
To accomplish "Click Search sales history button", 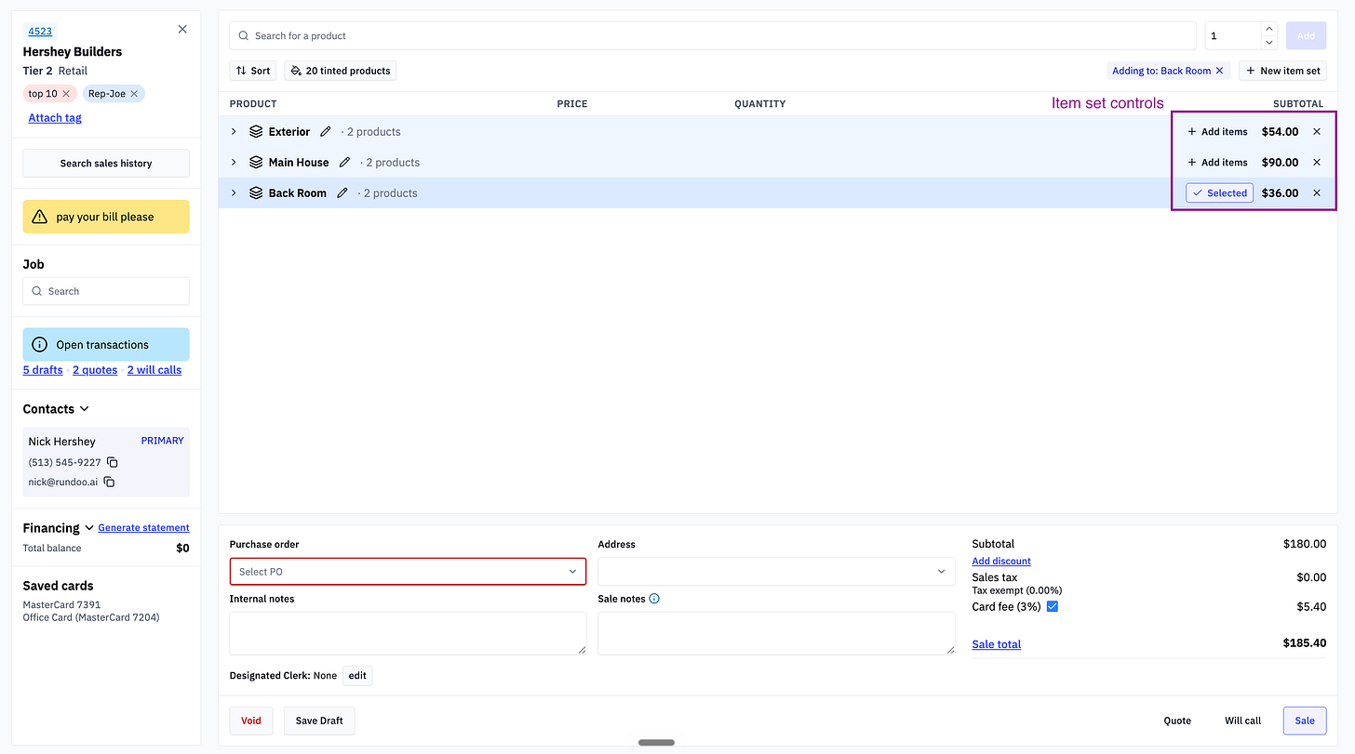I will pyautogui.click(x=106, y=164).
